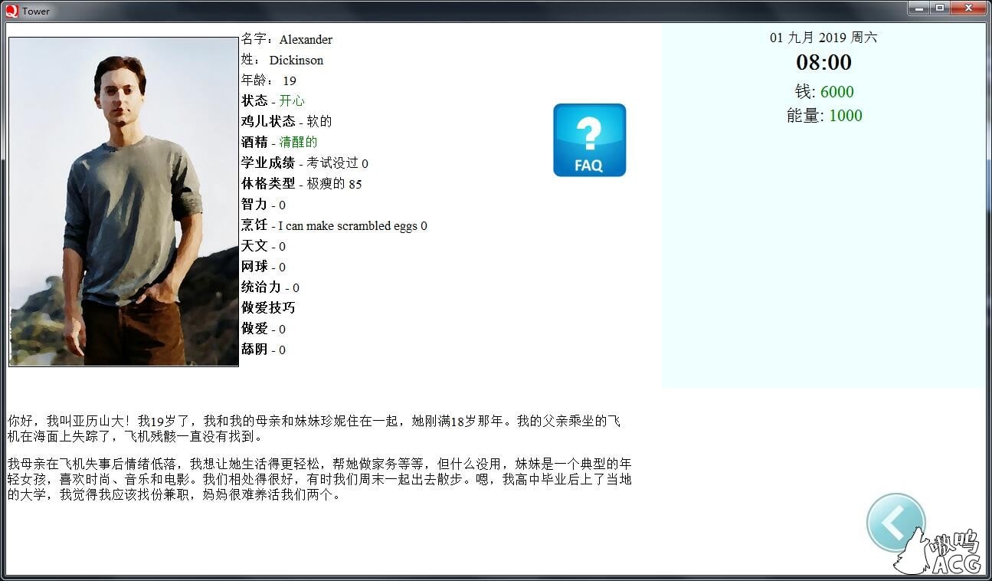
Task: Click the name Alexander in stats panel
Action: [305, 39]
